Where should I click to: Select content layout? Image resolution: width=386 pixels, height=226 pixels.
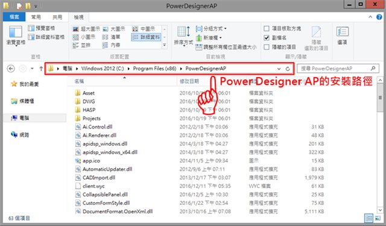pyautogui.click(x=111, y=45)
